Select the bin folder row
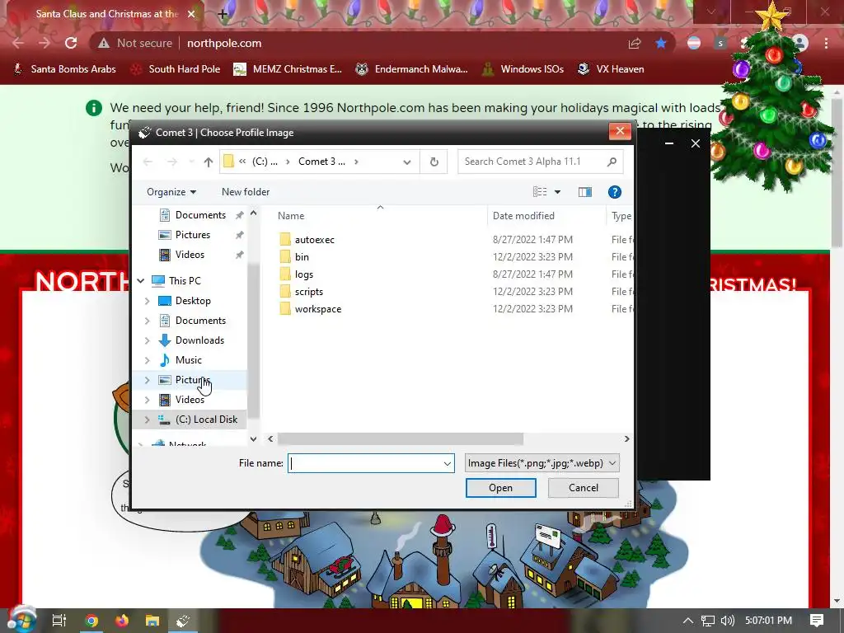The width and height of the screenshot is (844, 633). 302,257
